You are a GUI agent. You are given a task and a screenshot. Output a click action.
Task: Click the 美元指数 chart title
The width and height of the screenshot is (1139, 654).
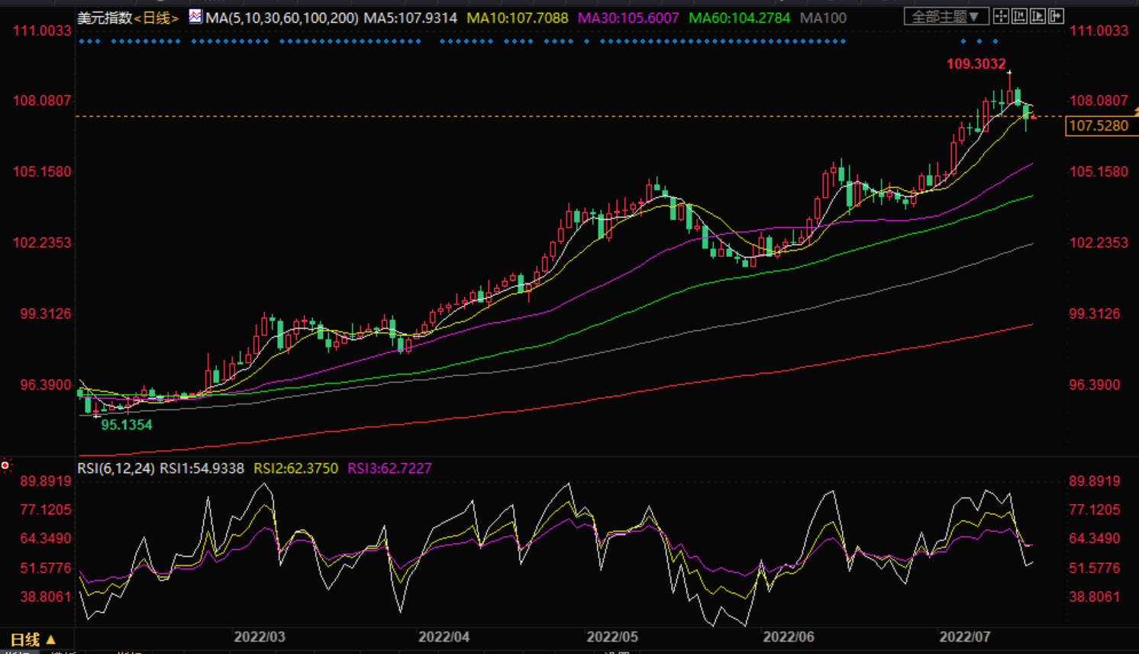point(105,18)
